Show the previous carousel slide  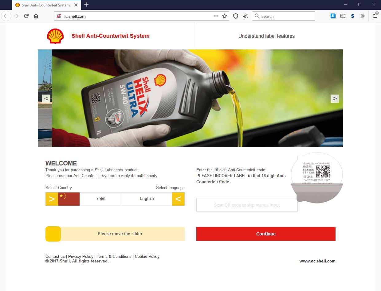pyautogui.click(x=46, y=99)
